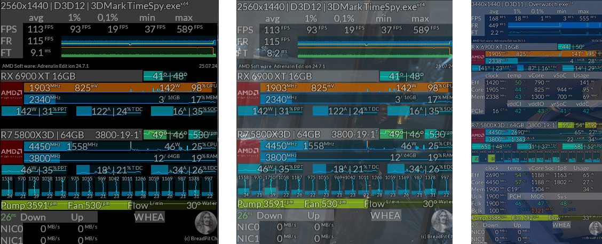Click the AMD Ryzen logo in Overwatch overlay
Screen dimensions: 602x244
pyautogui.click(x=478, y=136)
